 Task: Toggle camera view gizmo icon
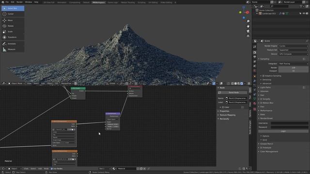pyautogui.click(x=248, y=31)
